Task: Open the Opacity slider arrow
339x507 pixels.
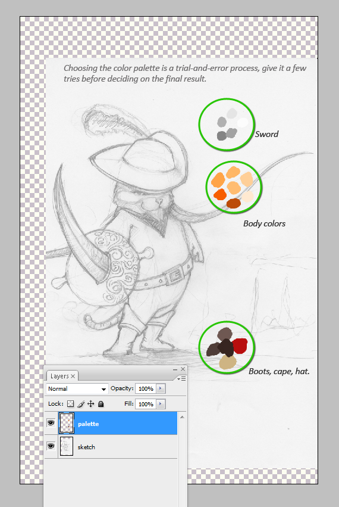Action: (161, 388)
